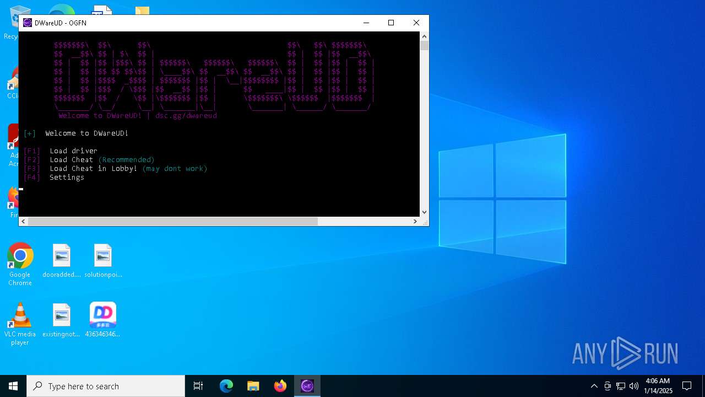
Task: Click the console vertical scrollbar up arrow
Action: pos(424,36)
